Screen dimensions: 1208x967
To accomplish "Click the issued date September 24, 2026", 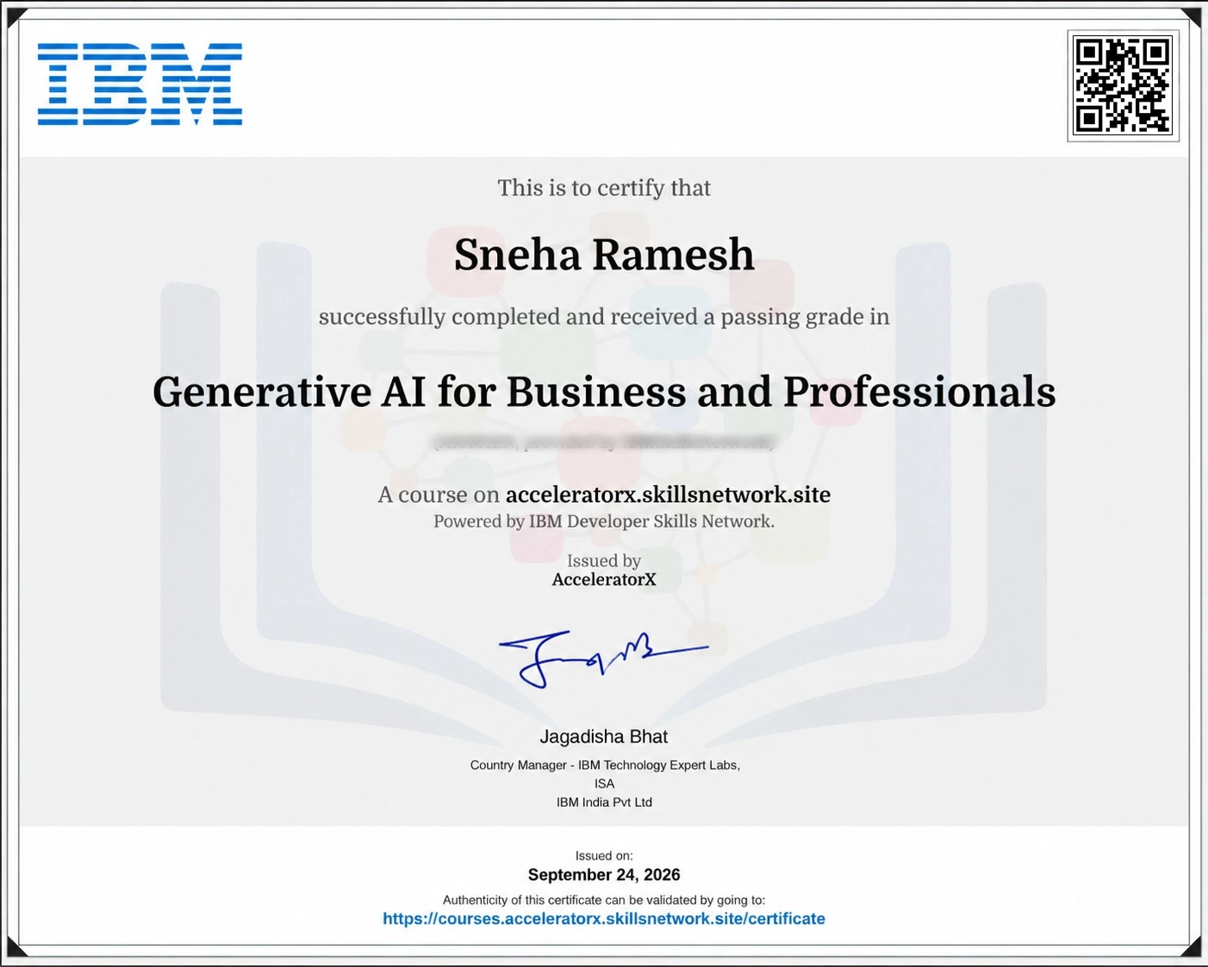I will tap(604, 875).
